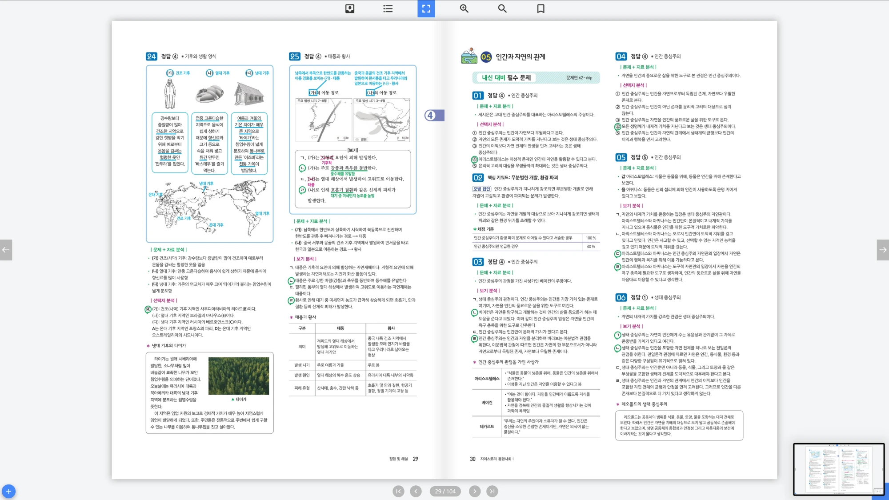Jump to the first page button
The height and width of the screenshot is (500, 889).
398,491
